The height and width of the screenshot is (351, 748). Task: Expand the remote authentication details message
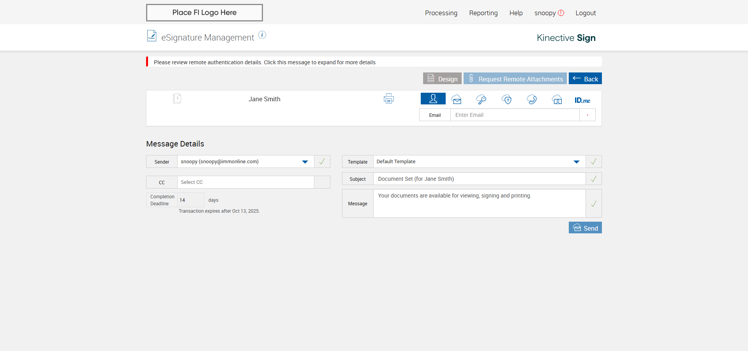265,62
